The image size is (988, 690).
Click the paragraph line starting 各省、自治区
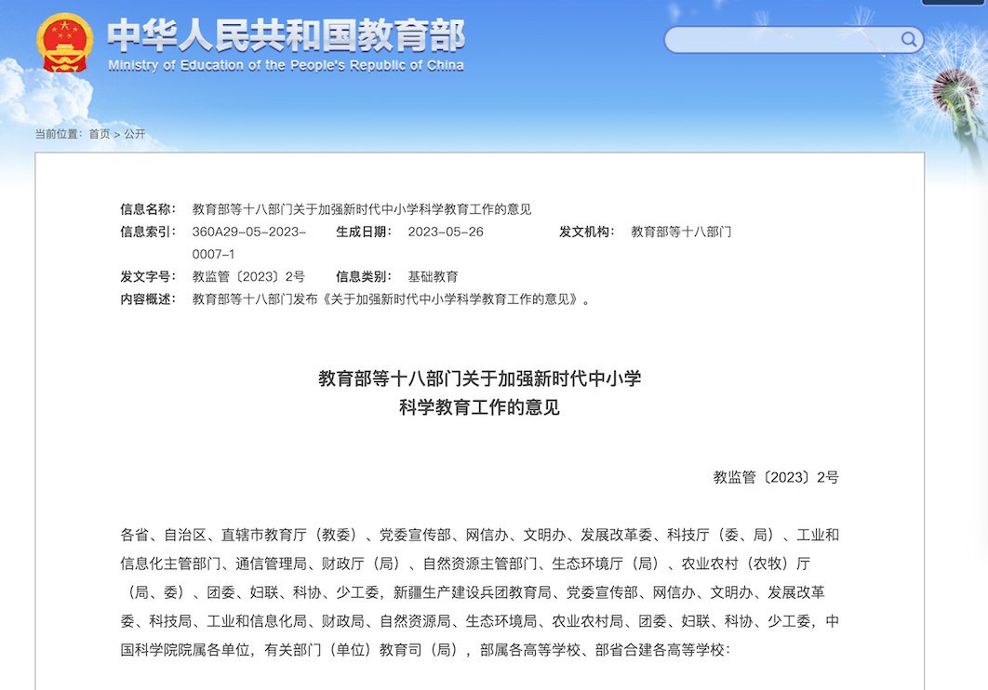479,535
